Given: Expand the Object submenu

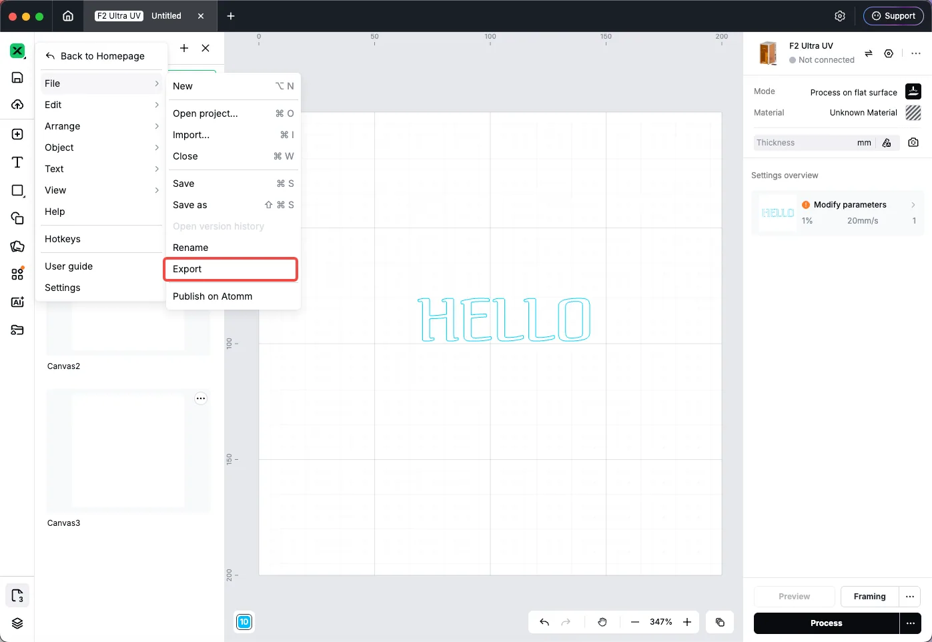Looking at the screenshot, I should click(101, 147).
